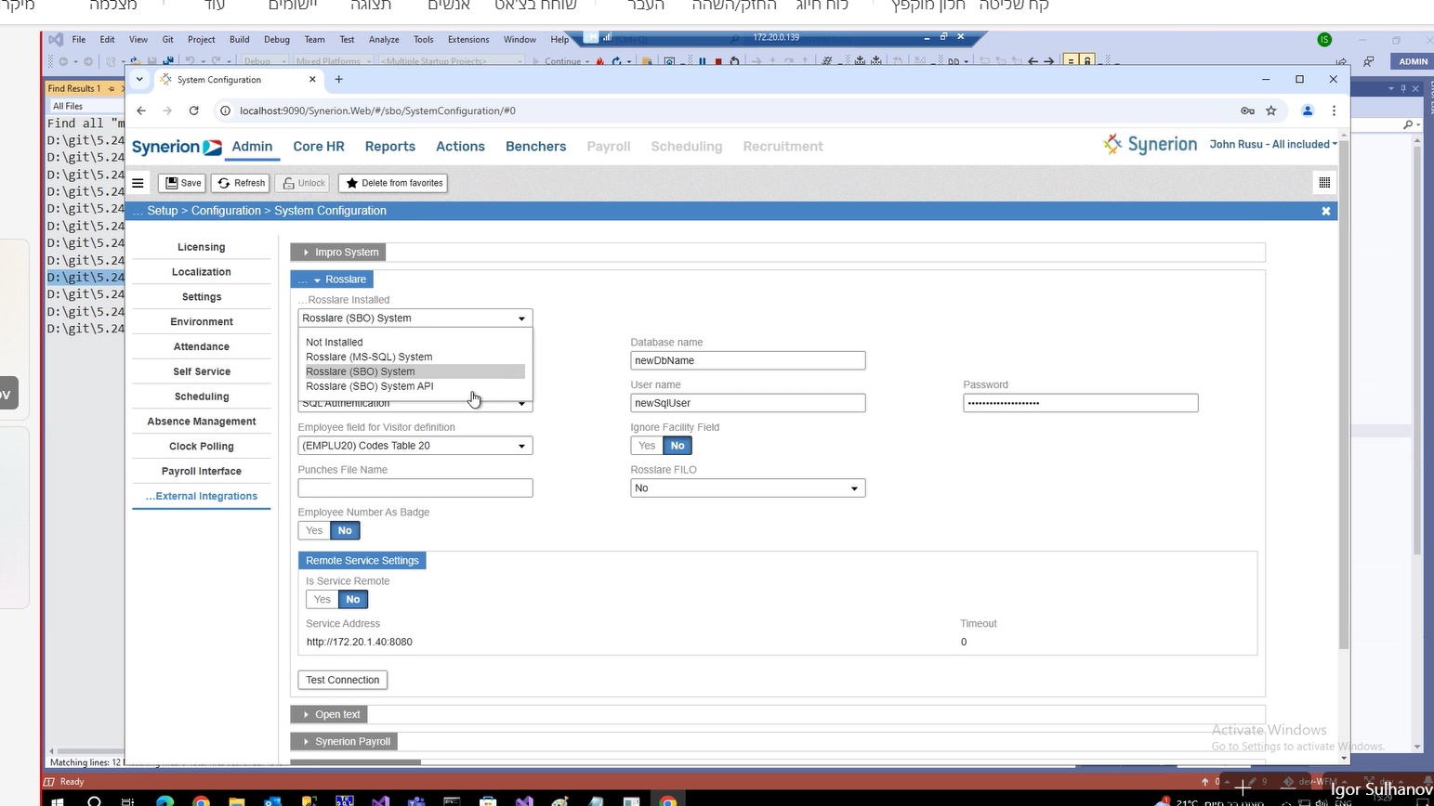
Task: Open John Rusu user dropdown
Action: 1273,145
